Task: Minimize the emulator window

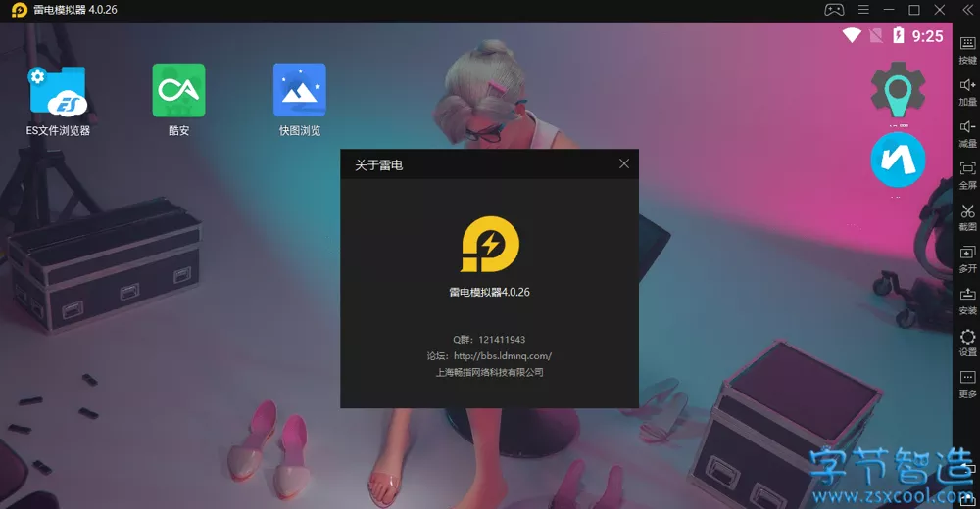Action: pos(889,10)
